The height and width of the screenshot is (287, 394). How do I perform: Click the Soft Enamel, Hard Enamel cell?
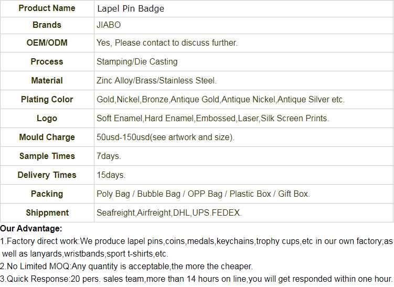coord(212,118)
